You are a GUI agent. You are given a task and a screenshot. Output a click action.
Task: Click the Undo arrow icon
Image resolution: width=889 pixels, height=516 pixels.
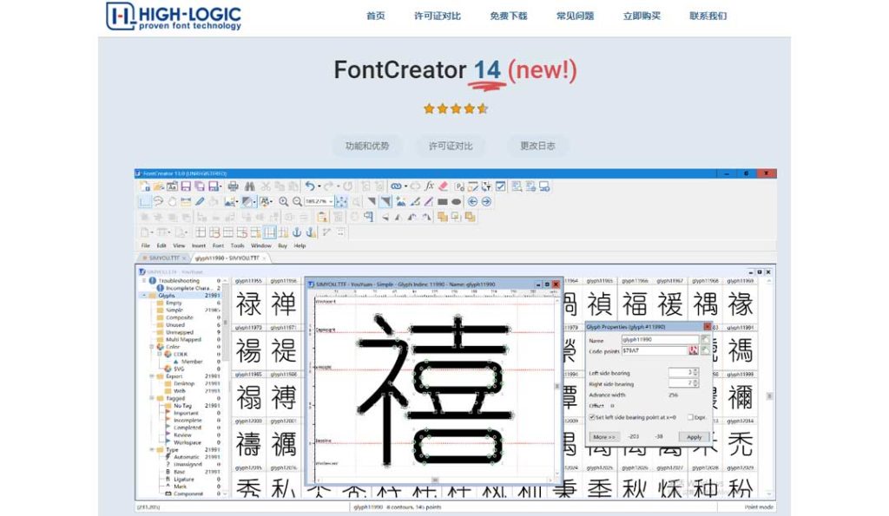point(310,186)
